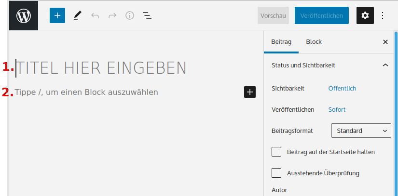Check Ausstehende Überprüfung box

[x=276, y=173]
